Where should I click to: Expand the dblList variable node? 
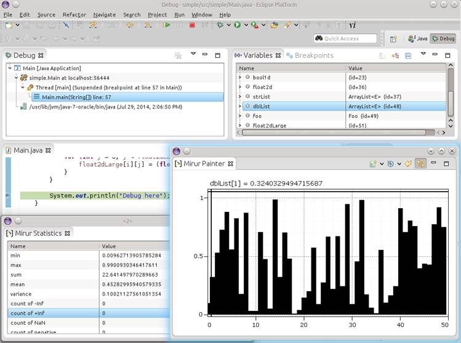pos(240,107)
